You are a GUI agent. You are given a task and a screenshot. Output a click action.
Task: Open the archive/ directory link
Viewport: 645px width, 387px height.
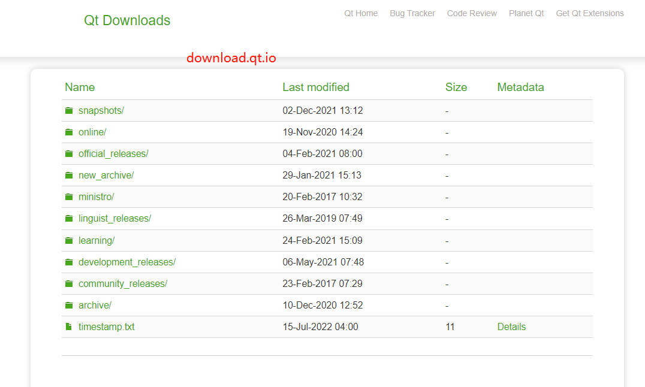coord(95,305)
